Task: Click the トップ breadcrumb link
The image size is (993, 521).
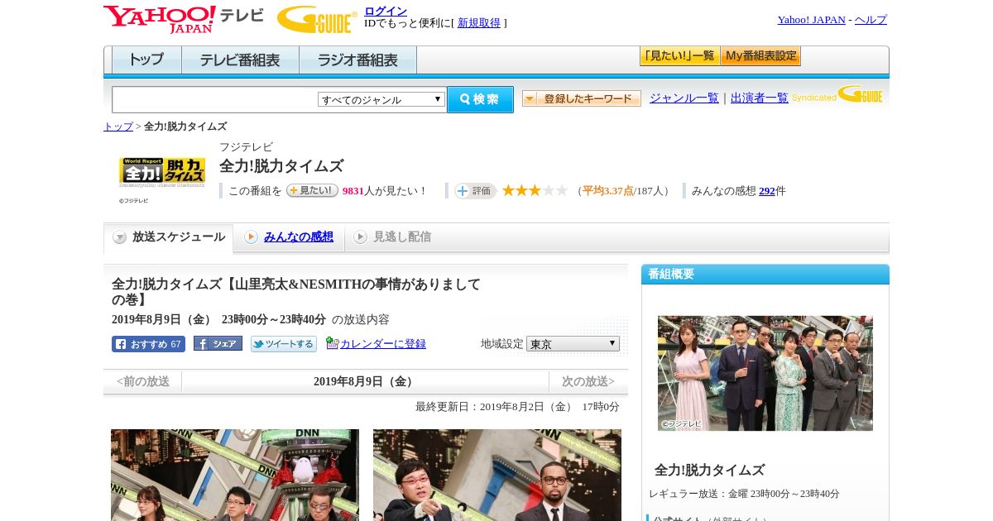Action: [118, 127]
